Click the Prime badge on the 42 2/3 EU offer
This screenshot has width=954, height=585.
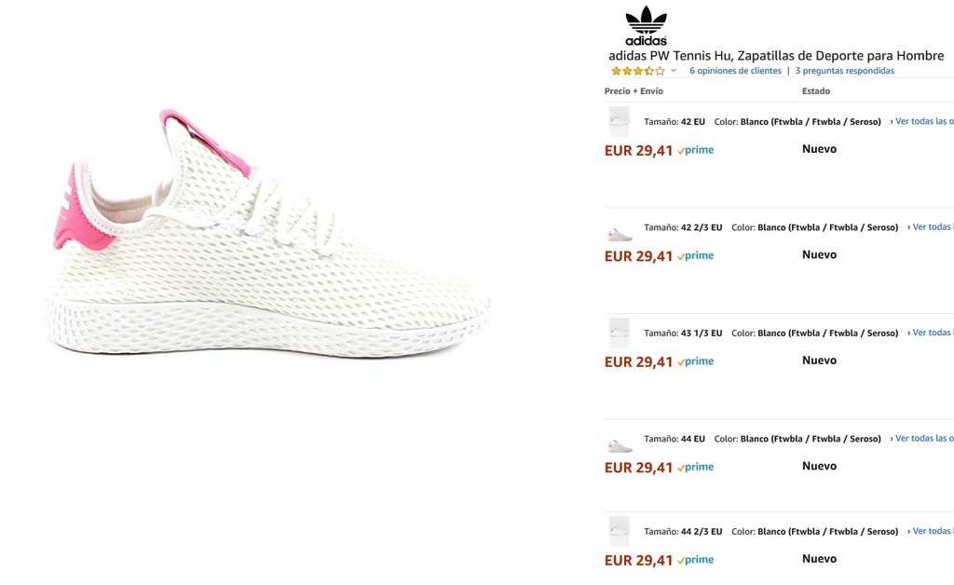(696, 256)
